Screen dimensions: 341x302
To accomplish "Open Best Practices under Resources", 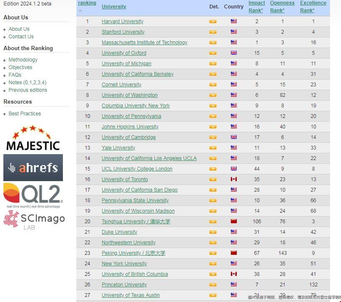I will (x=24, y=114).
